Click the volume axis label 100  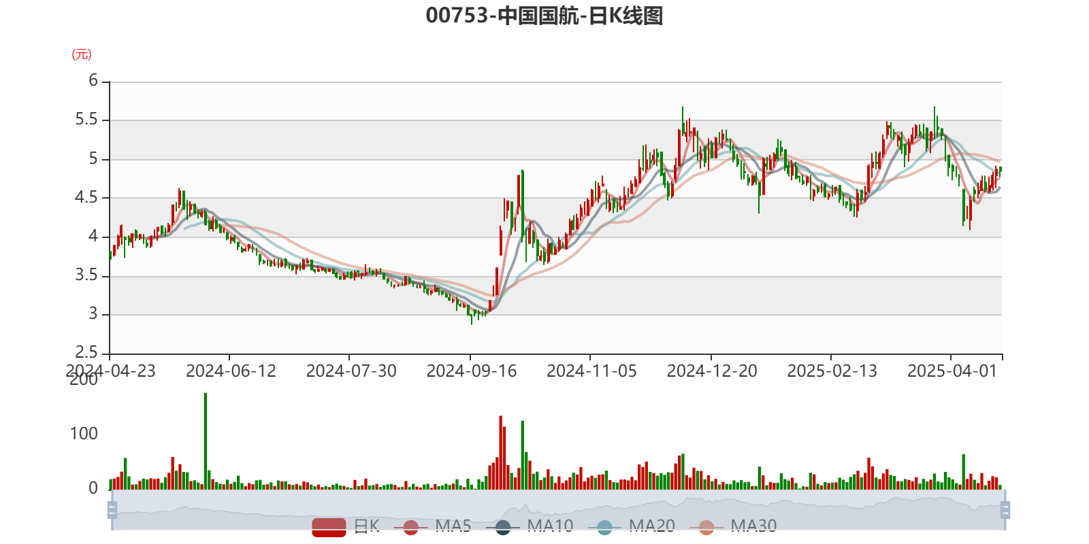(x=84, y=434)
